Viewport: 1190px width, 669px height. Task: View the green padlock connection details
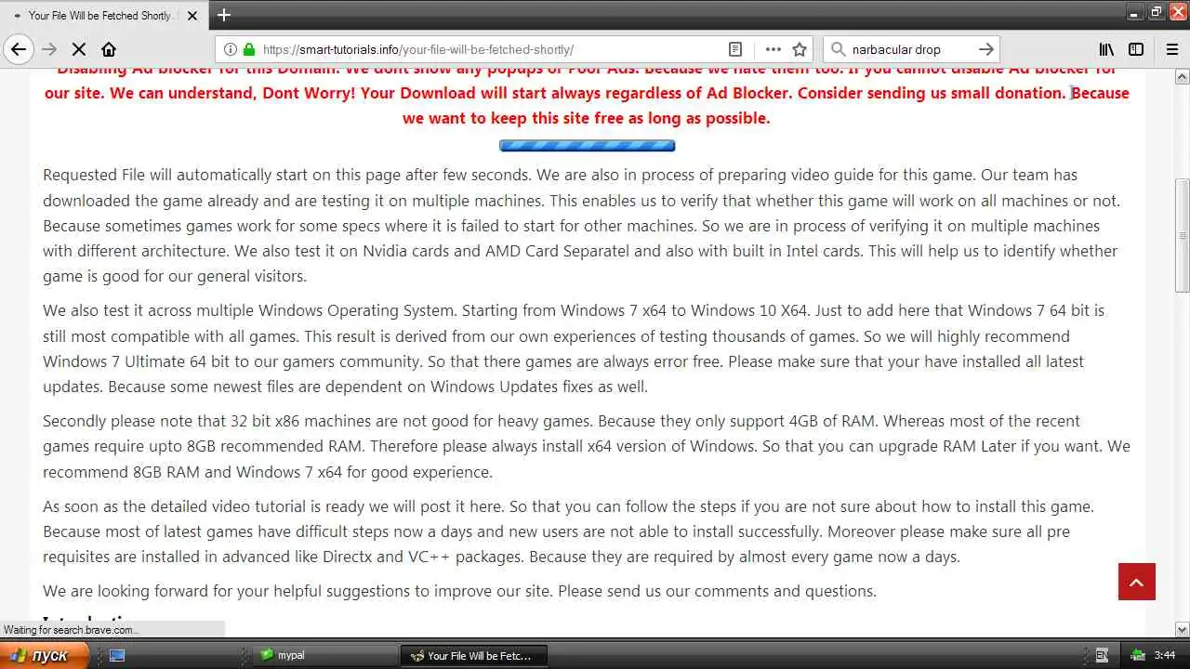coord(248,49)
